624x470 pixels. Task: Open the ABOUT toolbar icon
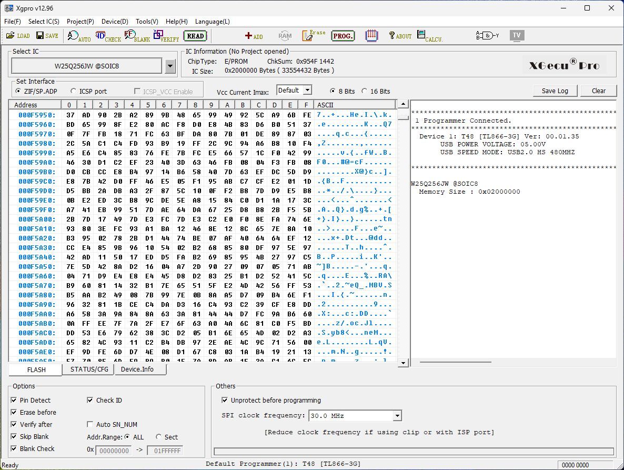tap(400, 36)
